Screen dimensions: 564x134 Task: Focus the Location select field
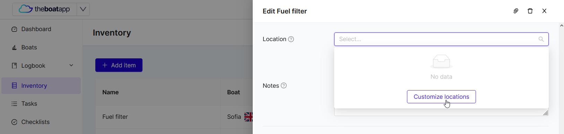point(441,39)
